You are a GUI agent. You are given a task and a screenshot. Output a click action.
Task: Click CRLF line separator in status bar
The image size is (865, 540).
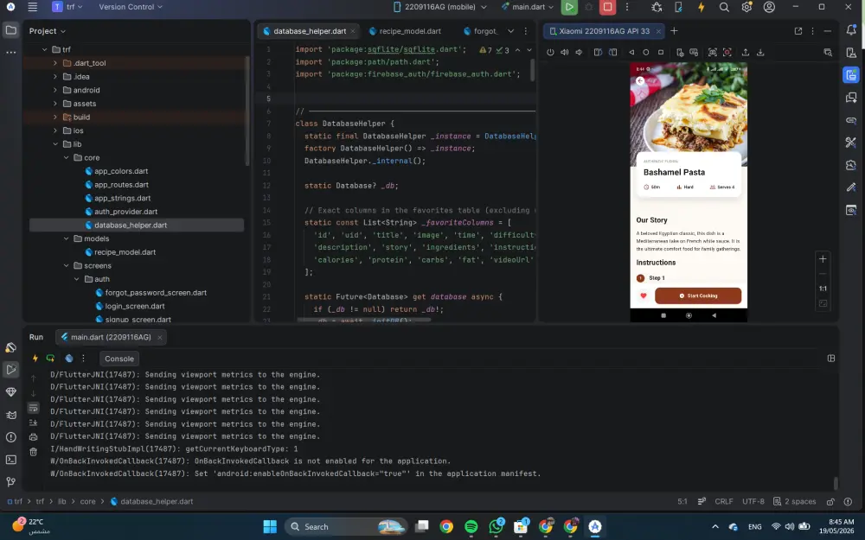[724, 501]
